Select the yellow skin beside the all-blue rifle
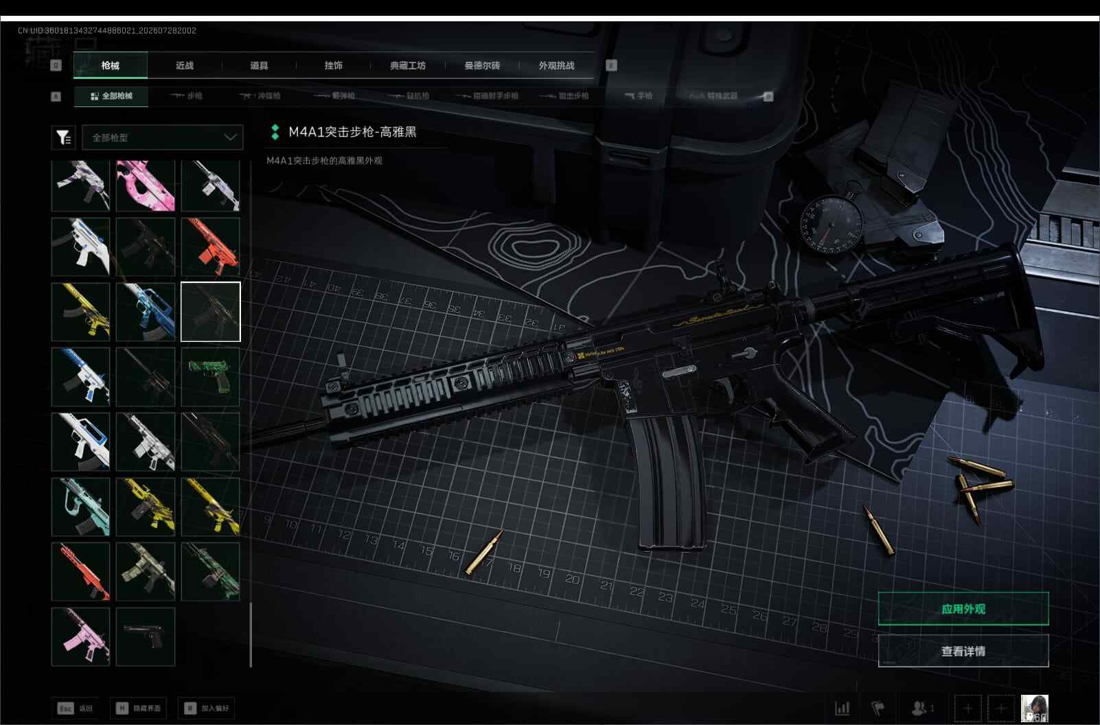Viewport: 1100px width, 725px height. (80, 312)
